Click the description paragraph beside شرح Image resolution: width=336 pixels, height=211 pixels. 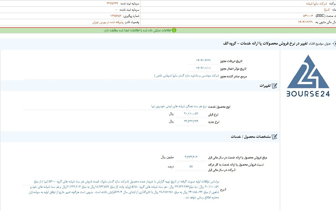(x=124, y=189)
